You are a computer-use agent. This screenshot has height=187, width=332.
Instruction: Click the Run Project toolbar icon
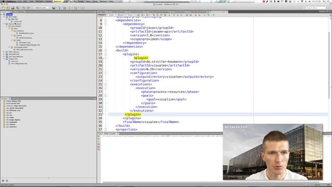pos(70,8)
